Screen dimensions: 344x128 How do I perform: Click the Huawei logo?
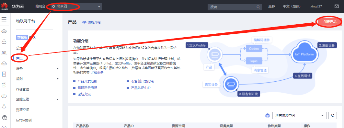coord(4,6)
